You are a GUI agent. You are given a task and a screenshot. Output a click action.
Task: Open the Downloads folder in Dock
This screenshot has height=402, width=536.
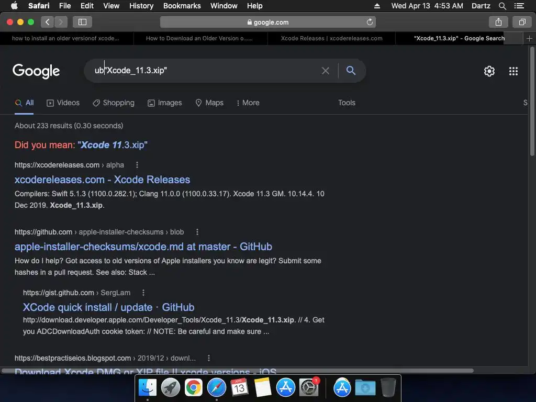point(365,388)
